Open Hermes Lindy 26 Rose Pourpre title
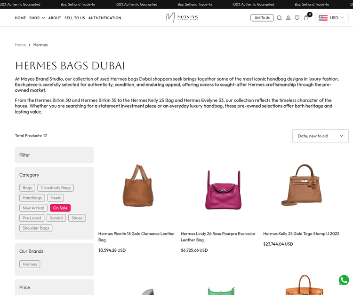This screenshot has width=353, height=295. (218, 237)
